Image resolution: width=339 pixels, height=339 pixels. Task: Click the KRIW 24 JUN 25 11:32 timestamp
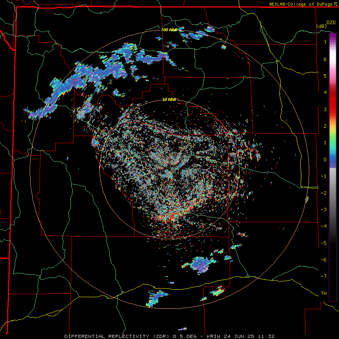tap(241, 336)
